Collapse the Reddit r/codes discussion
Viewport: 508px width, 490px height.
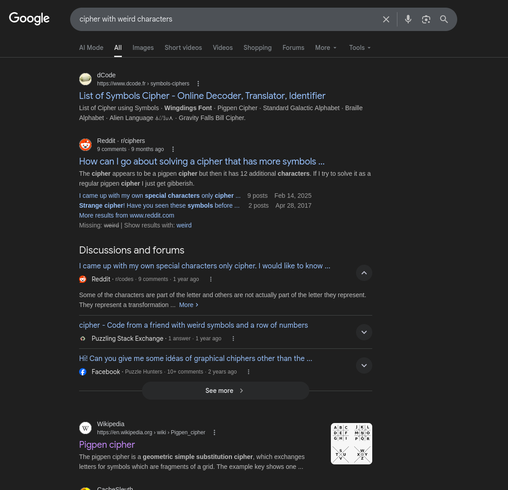(364, 273)
